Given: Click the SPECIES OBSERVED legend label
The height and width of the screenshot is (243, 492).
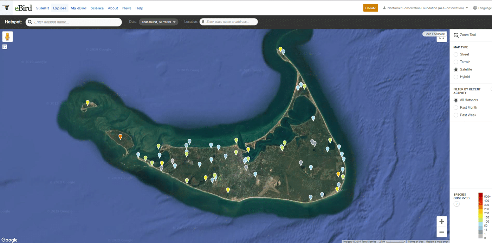Looking at the screenshot, I should (x=461, y=196).
